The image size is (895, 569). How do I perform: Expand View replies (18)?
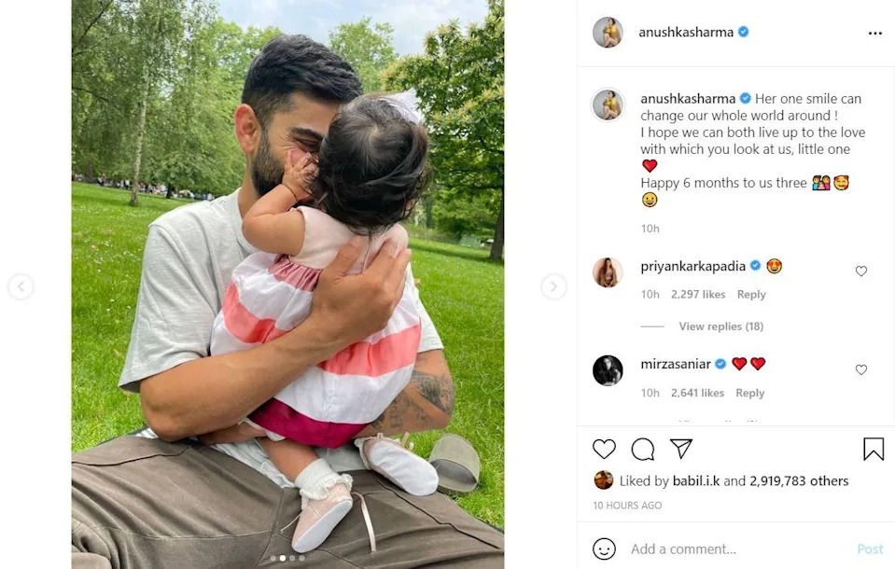coord(720,326)
